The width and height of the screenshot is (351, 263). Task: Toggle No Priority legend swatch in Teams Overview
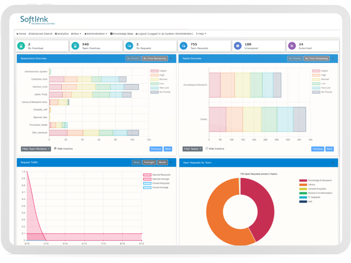[x=316, y=92]
